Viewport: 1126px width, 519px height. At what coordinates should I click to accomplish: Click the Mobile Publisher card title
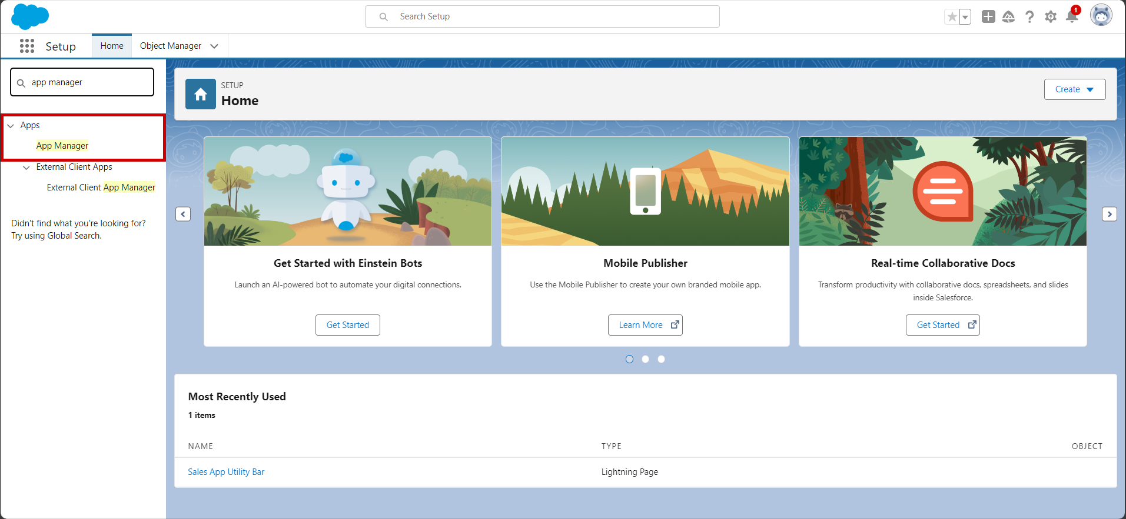click(x=645, y=263)
